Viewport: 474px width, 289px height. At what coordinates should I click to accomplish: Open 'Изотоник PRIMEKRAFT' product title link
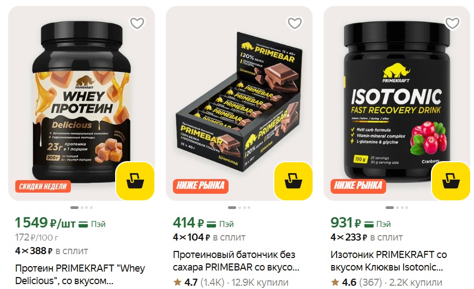[389, 261]
